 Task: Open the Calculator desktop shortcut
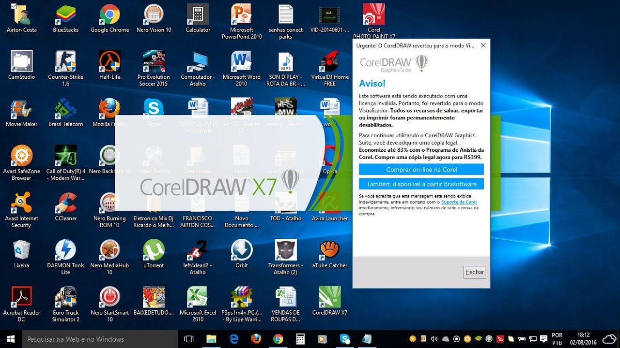(x=198, y=18)
